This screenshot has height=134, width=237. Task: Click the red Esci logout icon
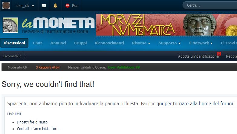(x=67, y=6)
